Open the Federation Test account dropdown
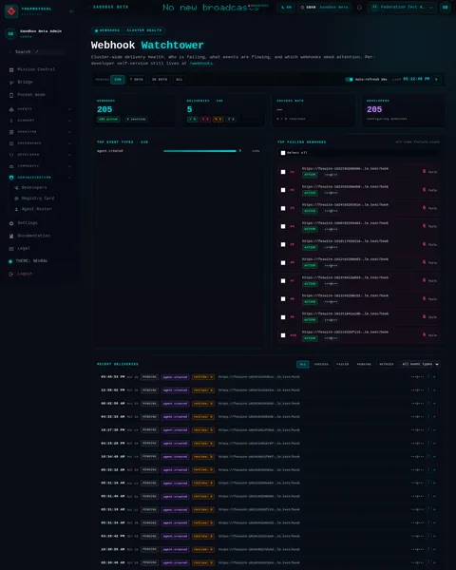The image size is (456, 570). coord(402,8)
